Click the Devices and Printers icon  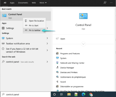point(57,72)
